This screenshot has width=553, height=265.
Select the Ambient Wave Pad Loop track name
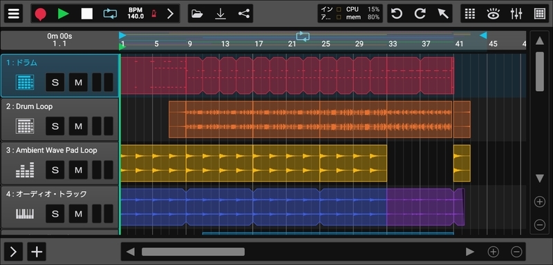point(51,150)
